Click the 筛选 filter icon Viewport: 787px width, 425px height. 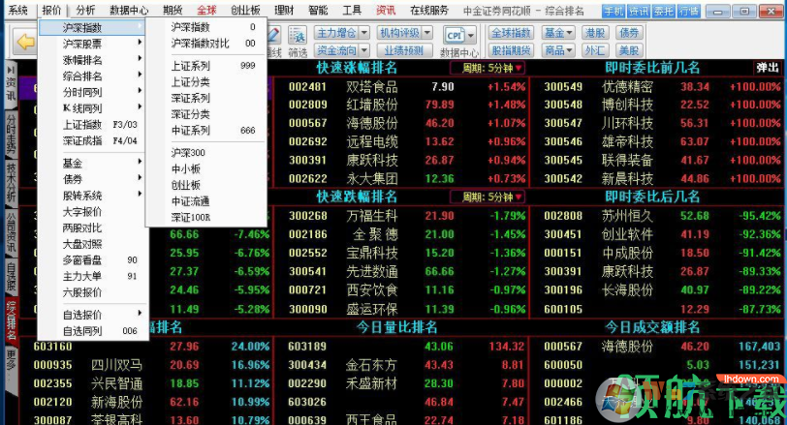click(x=298, y=42)
